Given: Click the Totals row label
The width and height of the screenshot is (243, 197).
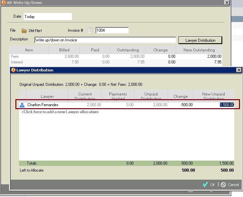Looking at the screenshot, I should click(32, 163).
